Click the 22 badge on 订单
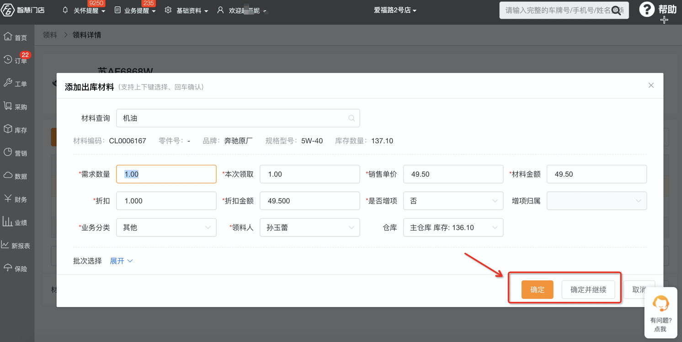 (25, 55)
